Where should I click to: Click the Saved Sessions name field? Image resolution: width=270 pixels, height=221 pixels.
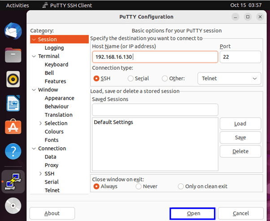click(x=155, y=110)
